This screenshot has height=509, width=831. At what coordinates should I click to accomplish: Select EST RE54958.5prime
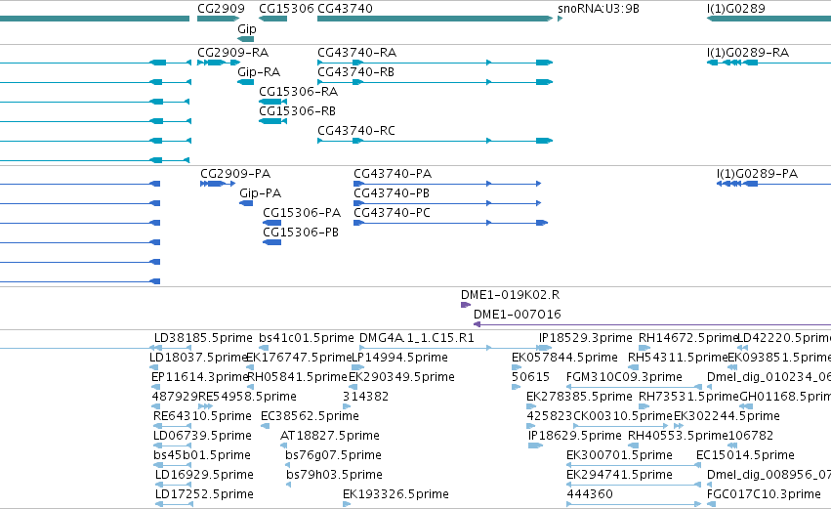pyautogui.click(x=247, y=397)
